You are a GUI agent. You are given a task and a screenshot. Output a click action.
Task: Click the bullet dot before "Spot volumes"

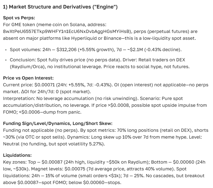tap(6, 50)
